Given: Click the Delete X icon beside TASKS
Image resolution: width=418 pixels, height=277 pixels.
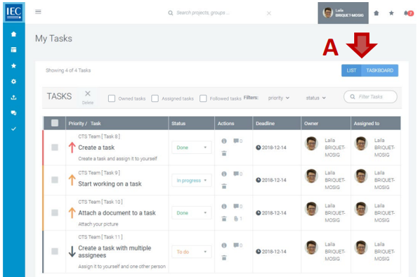Looking at the screenshot, I should tap(88, 97).
